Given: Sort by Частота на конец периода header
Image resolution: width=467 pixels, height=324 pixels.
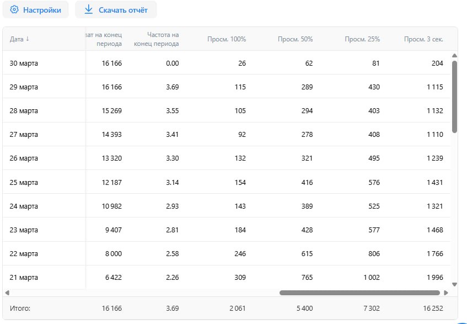Looking at the screenshot, I should [x=157, y=39].
